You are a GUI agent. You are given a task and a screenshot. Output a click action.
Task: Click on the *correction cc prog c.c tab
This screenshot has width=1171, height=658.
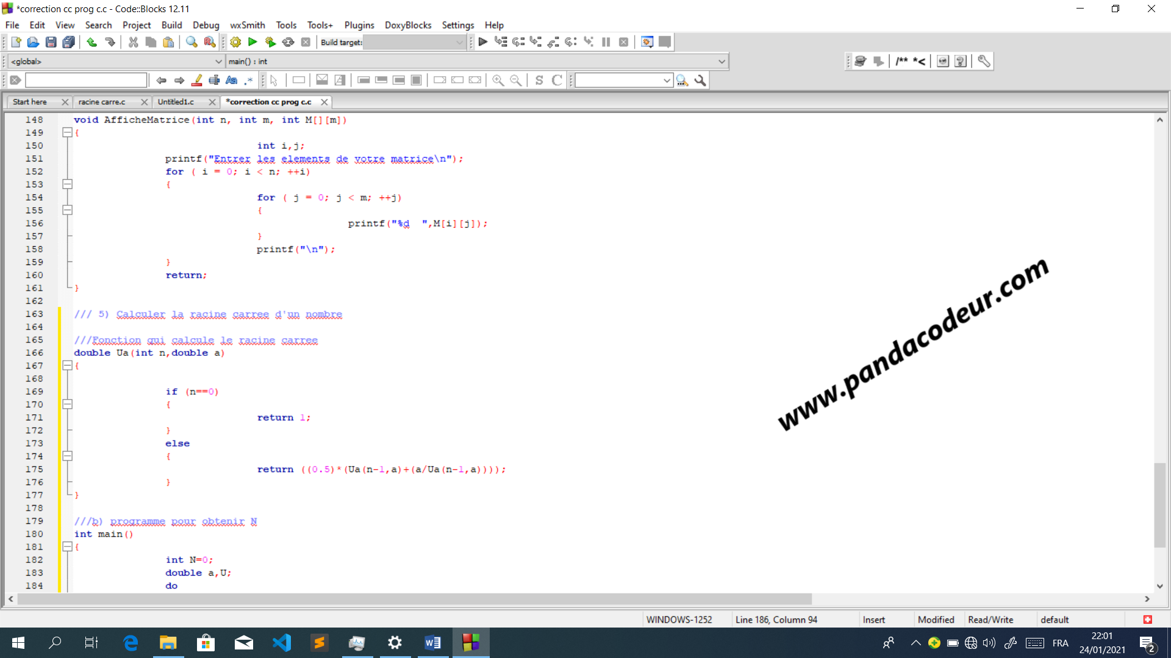click(270, 101)
